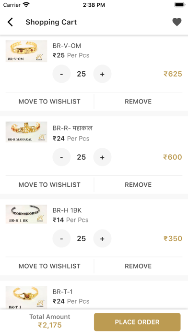188x335 pixels.
Task: Remove BR-V-OM from cart
Action: [x=138, y=102]
